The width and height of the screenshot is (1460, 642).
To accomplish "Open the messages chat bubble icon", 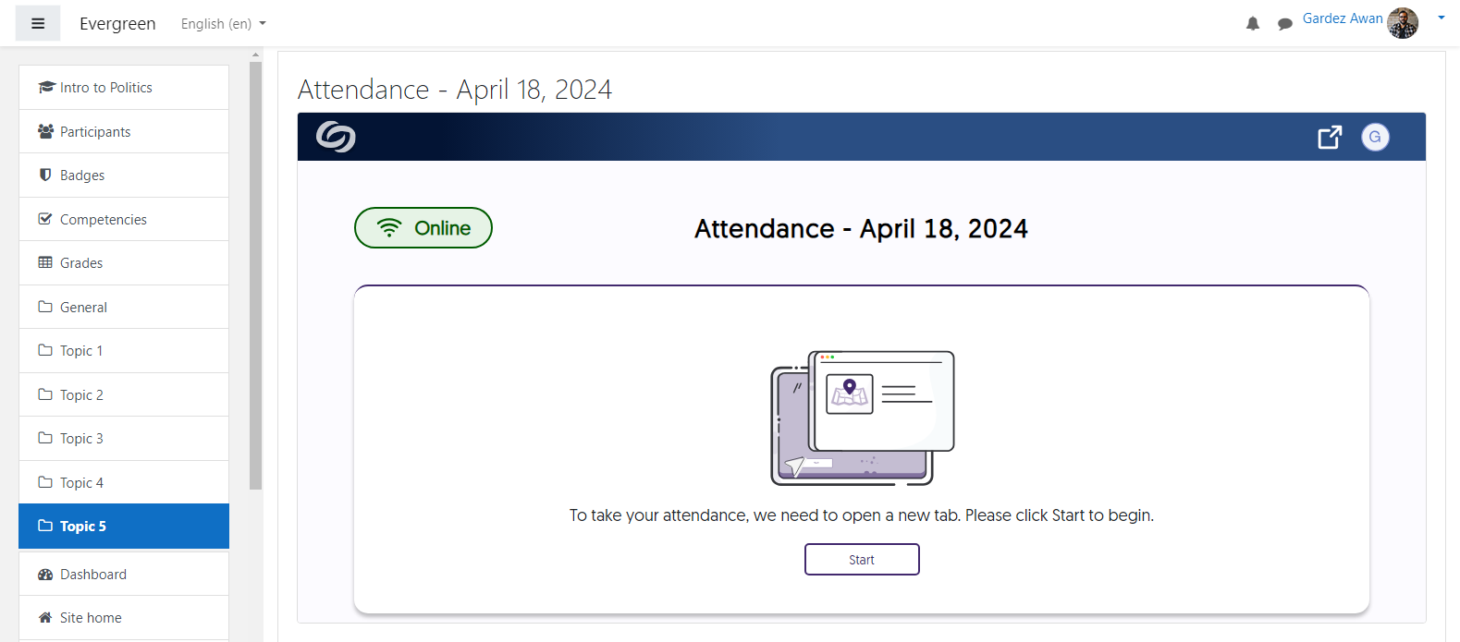I will (1284, 24).
